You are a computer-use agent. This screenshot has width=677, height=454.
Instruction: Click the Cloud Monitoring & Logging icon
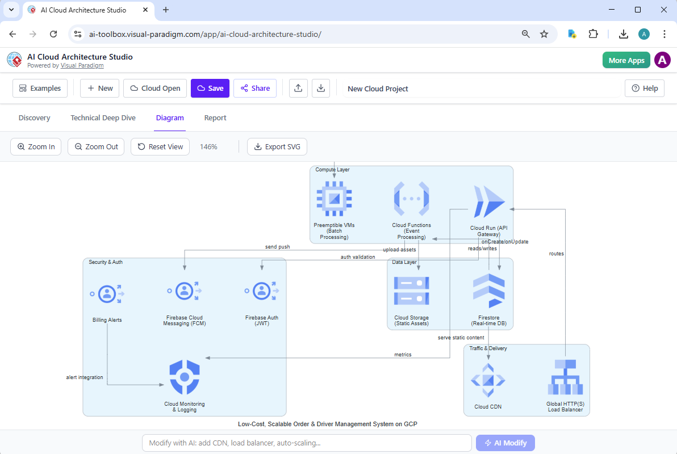point(184,376)
